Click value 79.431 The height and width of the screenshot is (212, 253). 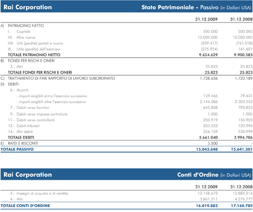[246, 96]
